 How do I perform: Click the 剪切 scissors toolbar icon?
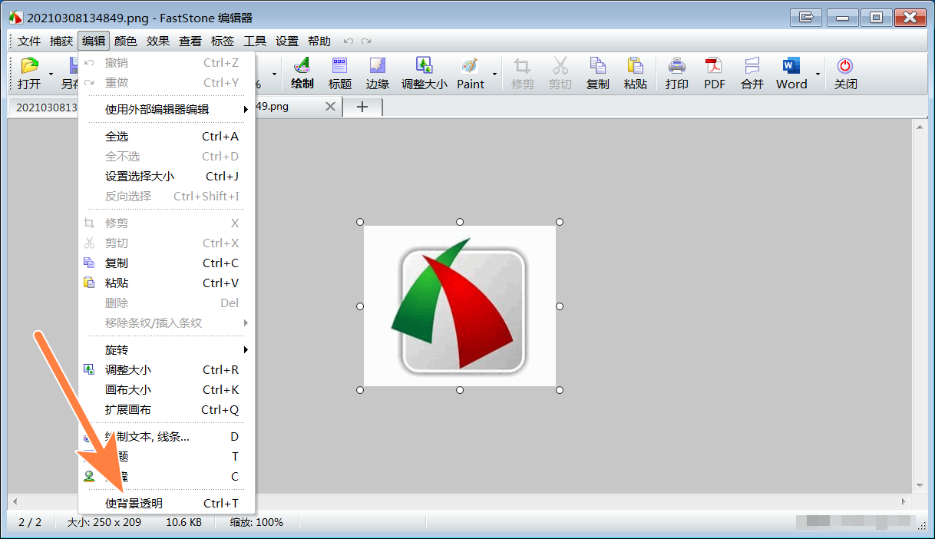[560, 74]
